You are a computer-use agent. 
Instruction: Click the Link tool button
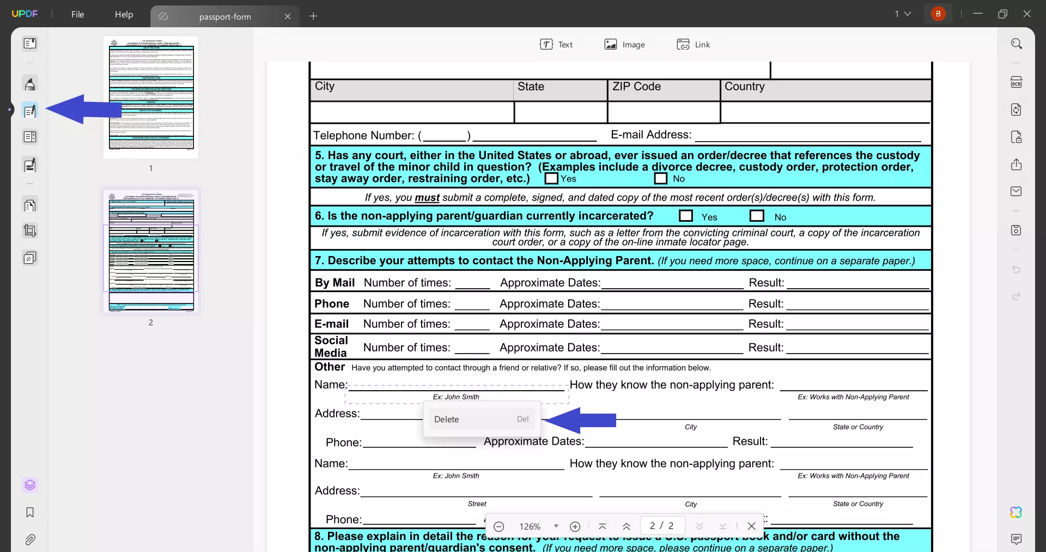[694, 45]
